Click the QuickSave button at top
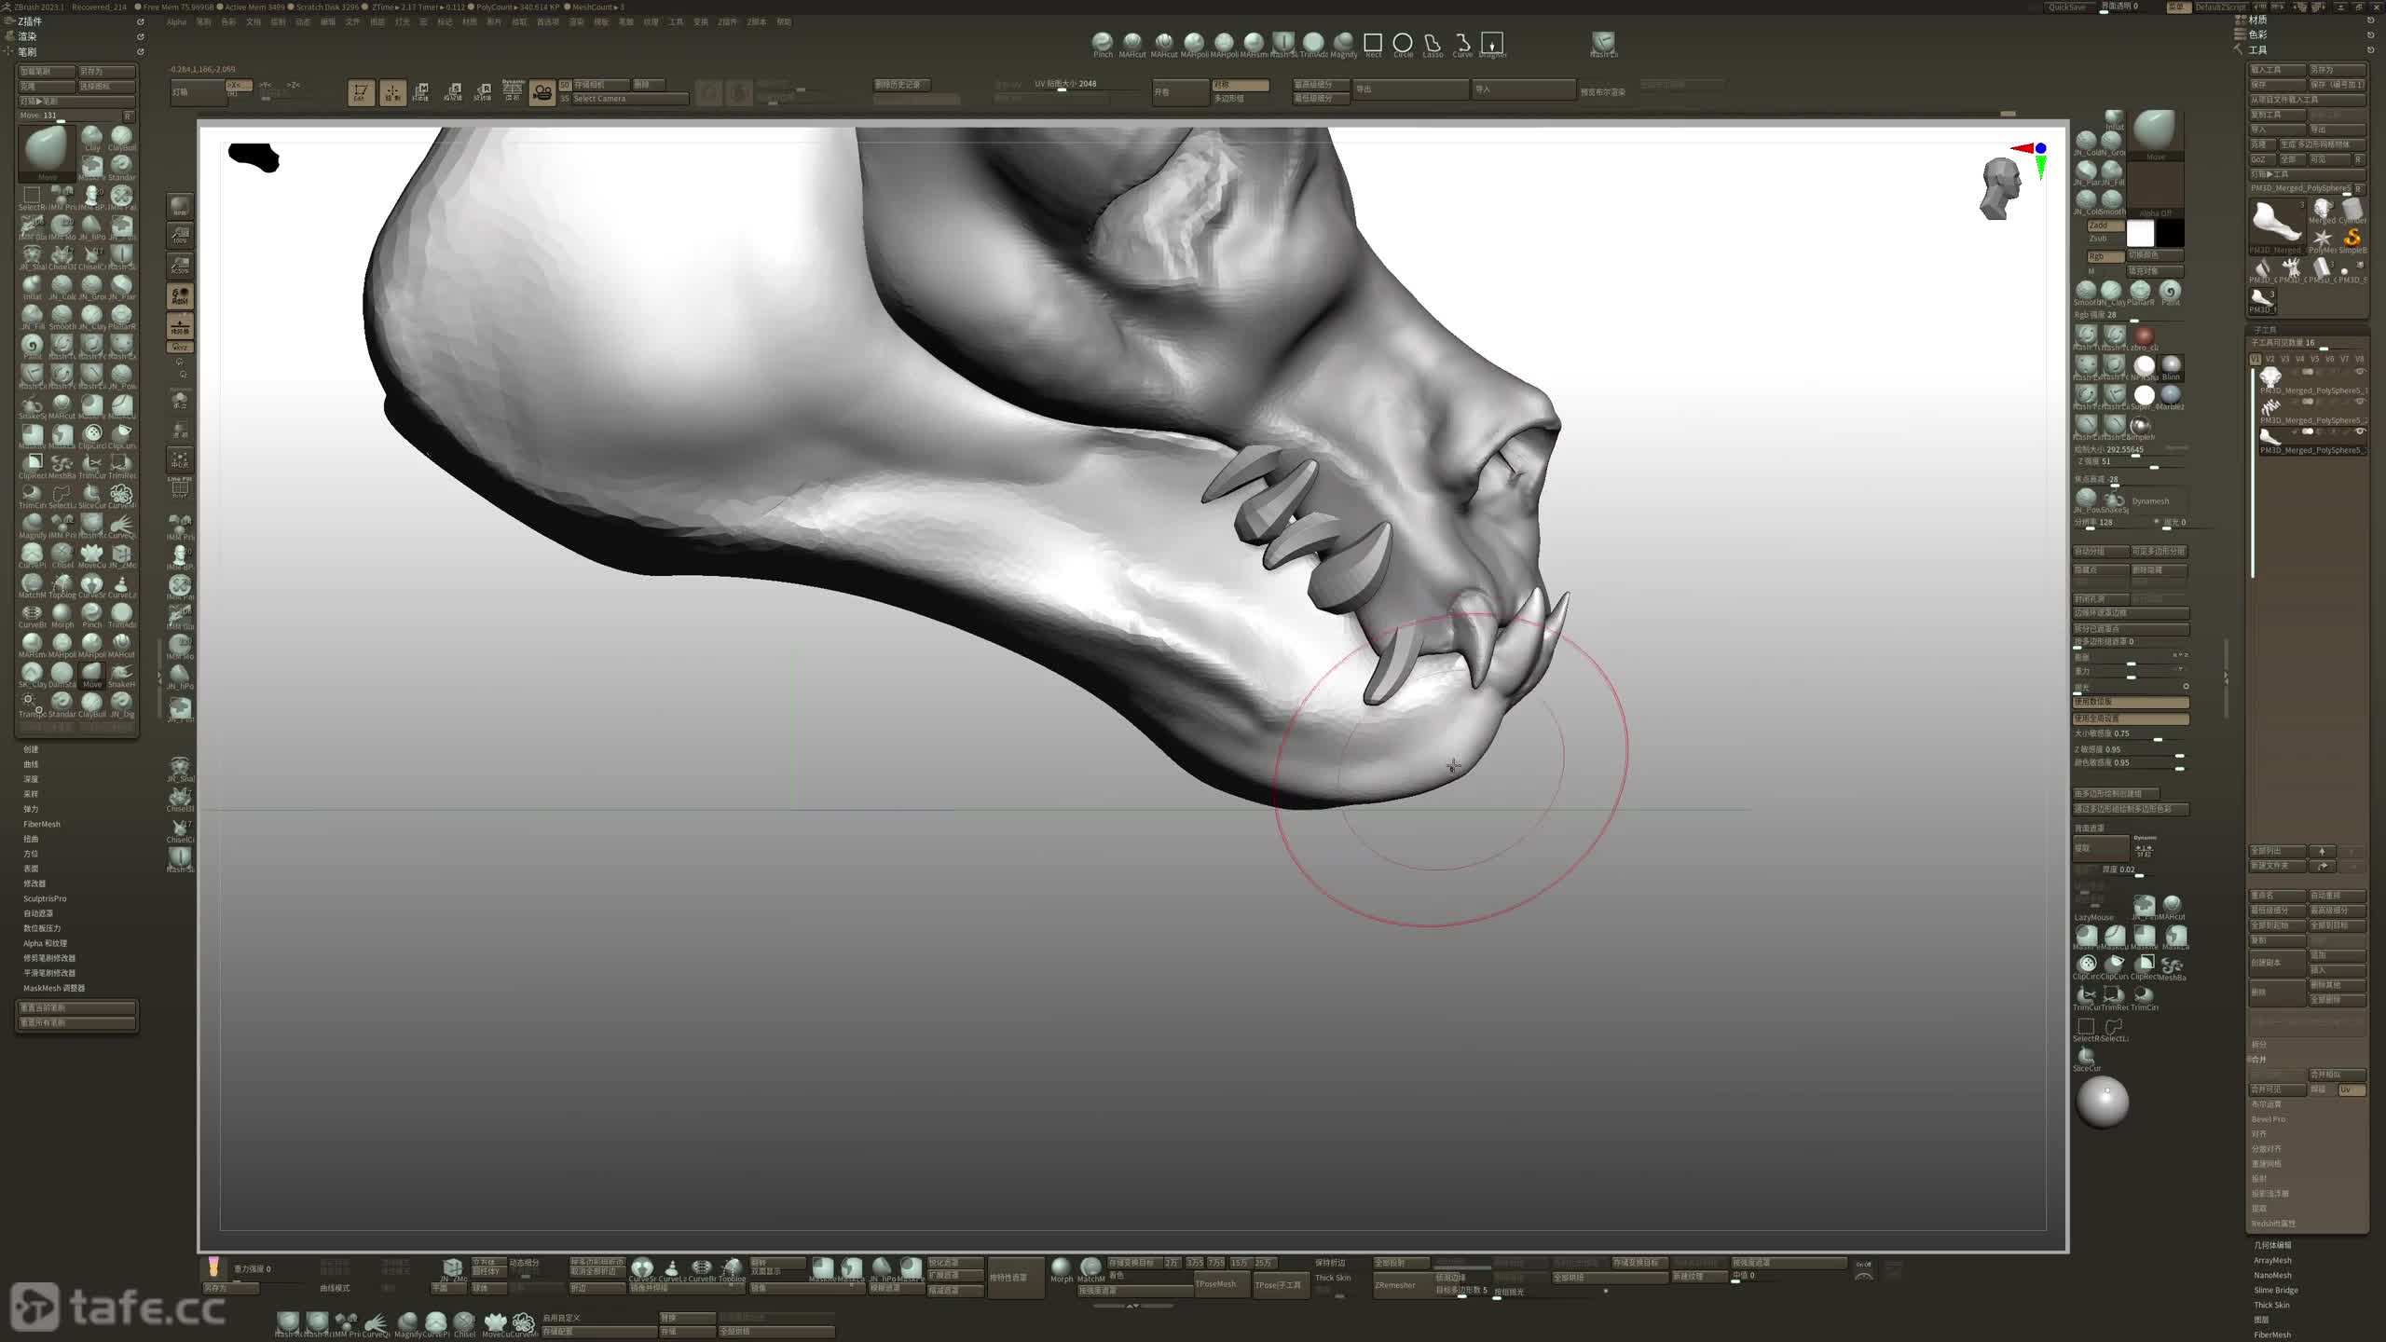 click(2068, 7)
